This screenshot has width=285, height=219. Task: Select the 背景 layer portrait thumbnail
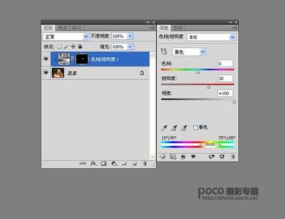[58, 73]
